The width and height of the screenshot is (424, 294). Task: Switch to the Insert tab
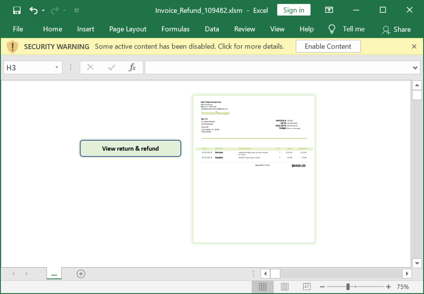pyautogui.click(x=86, y=29)
